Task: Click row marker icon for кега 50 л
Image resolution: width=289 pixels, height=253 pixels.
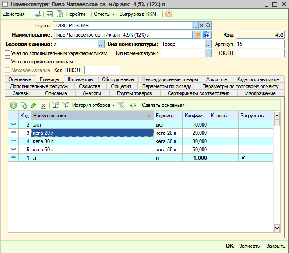Action: [x=14, y=149]
